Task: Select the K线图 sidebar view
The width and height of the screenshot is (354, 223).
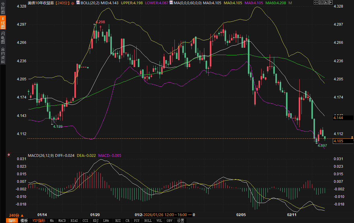Action: tap(3, 23)
